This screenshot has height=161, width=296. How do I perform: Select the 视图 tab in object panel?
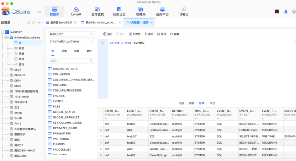[x=64, y=51]
